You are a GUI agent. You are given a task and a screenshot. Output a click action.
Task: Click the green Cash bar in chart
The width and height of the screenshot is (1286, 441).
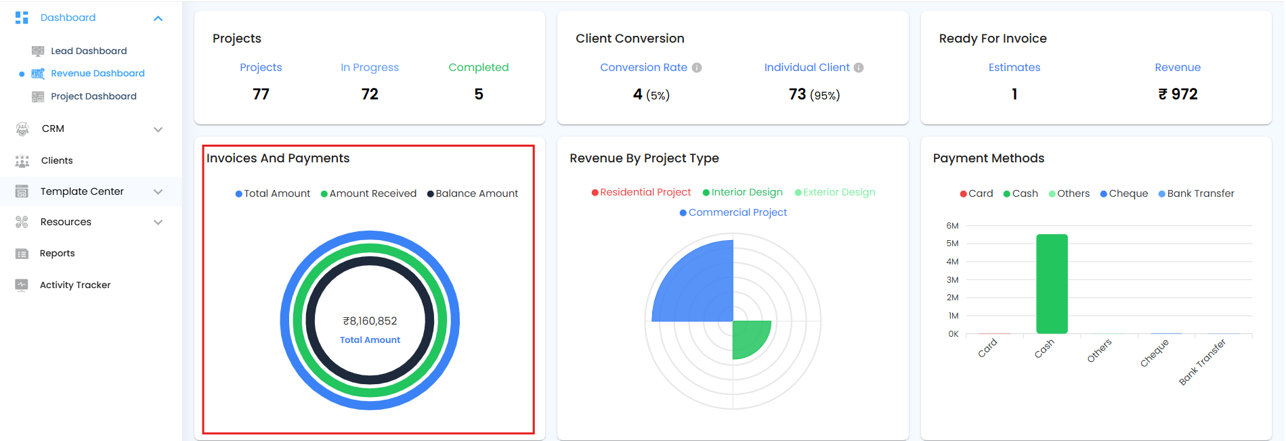(x=1052, y=284)
